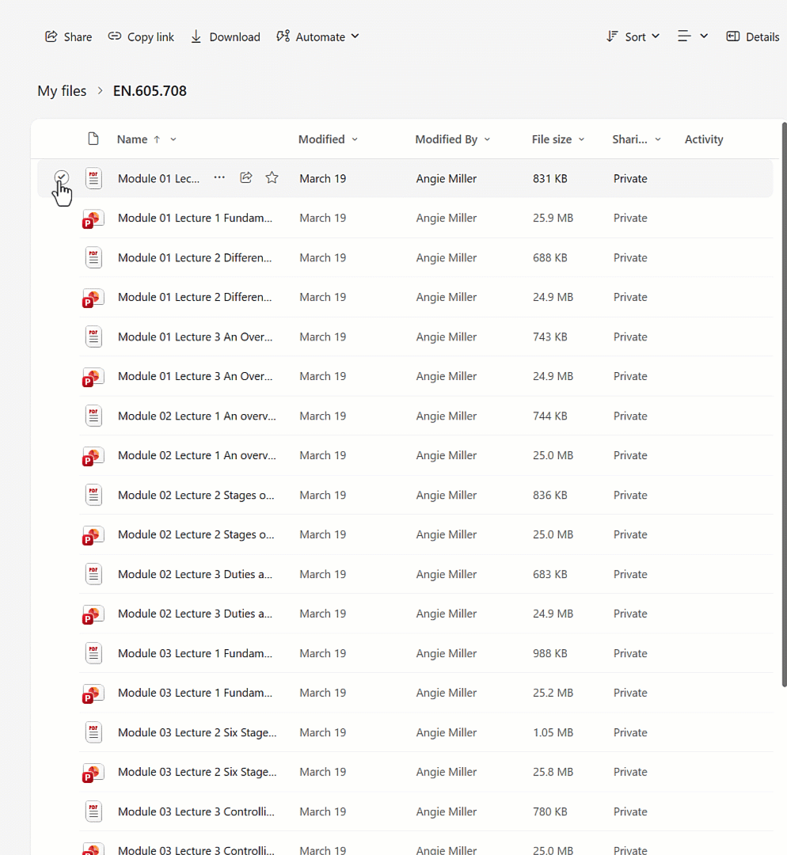Image resolution: width=787 pixels, height=855 pixels.
Task: Click March 19 on the 836 KB file row
Action: [x=322, y=495]
